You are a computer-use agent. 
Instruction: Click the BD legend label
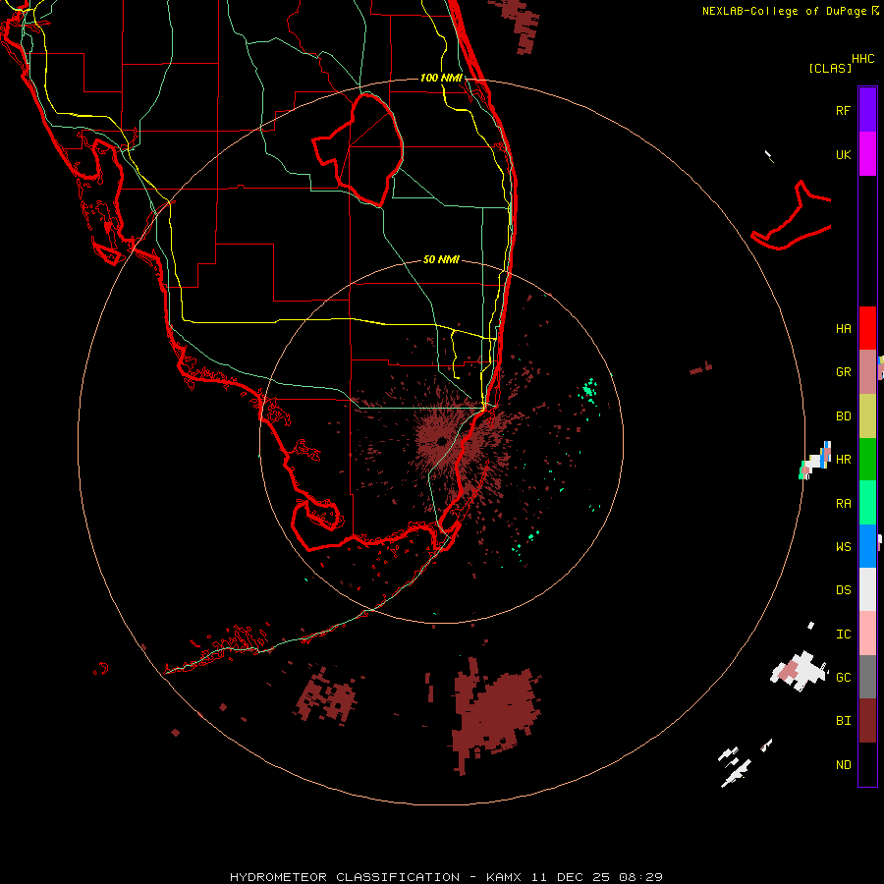click(x=843, y=416)
